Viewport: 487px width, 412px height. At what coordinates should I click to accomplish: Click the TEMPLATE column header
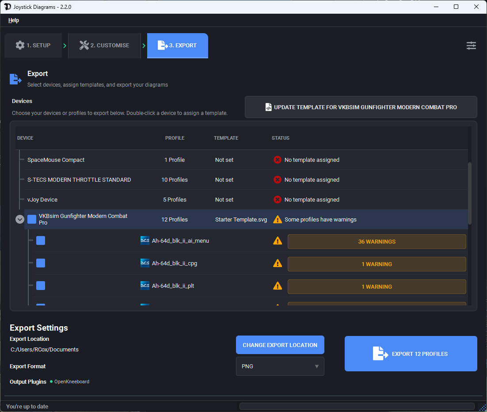click(x=226, y=138)
